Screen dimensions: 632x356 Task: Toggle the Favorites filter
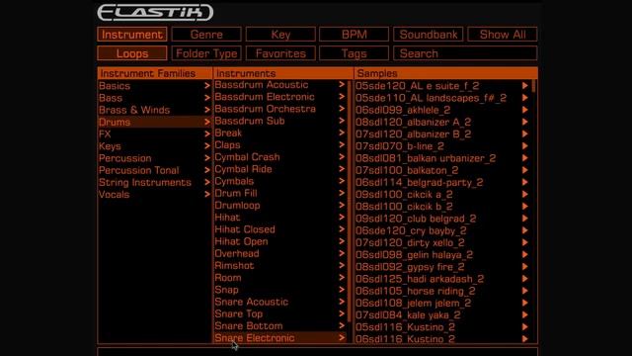pos(280,53)
